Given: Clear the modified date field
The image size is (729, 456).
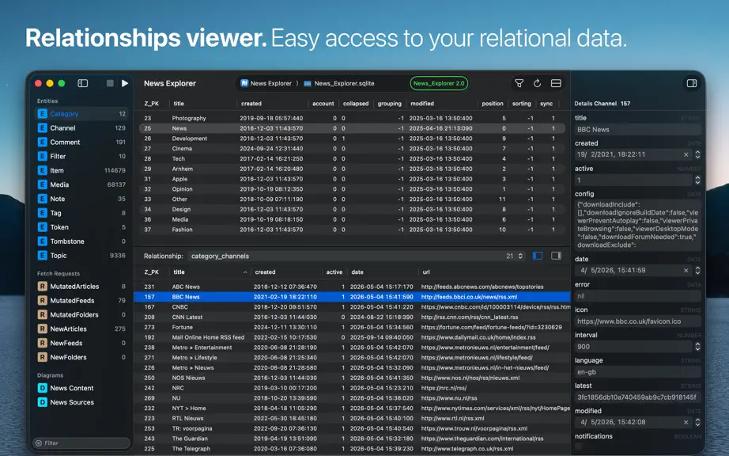Looking at the screenshot, I should [686, 423].
